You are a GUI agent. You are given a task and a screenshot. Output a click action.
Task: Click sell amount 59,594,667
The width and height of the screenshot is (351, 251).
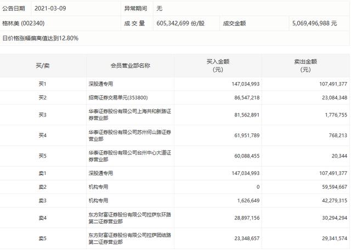pyautogui.click(x=335, y=186)
